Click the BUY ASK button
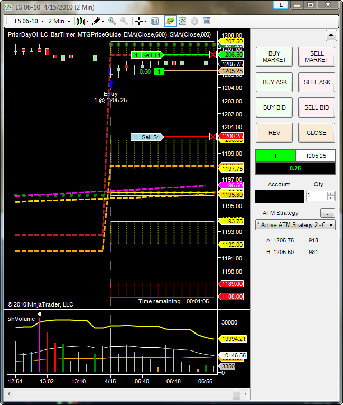This screenshot has height=405, width=343. click(274, 82)
